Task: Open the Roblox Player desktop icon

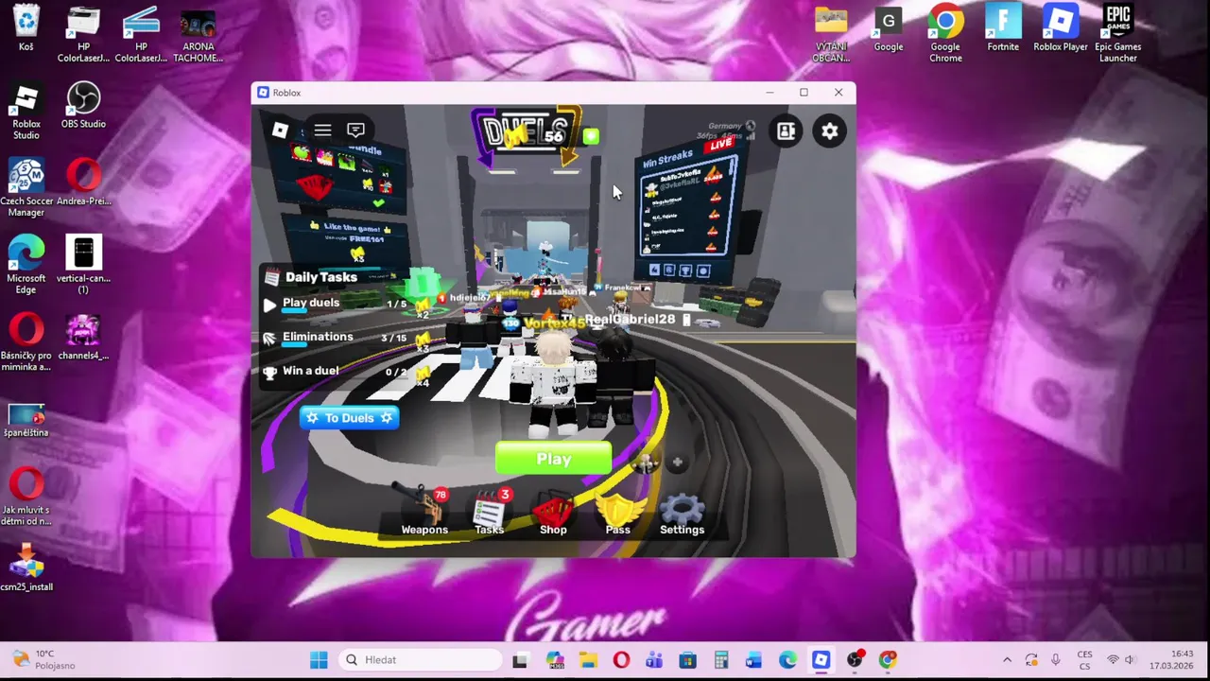Action: pos(1061,28)
